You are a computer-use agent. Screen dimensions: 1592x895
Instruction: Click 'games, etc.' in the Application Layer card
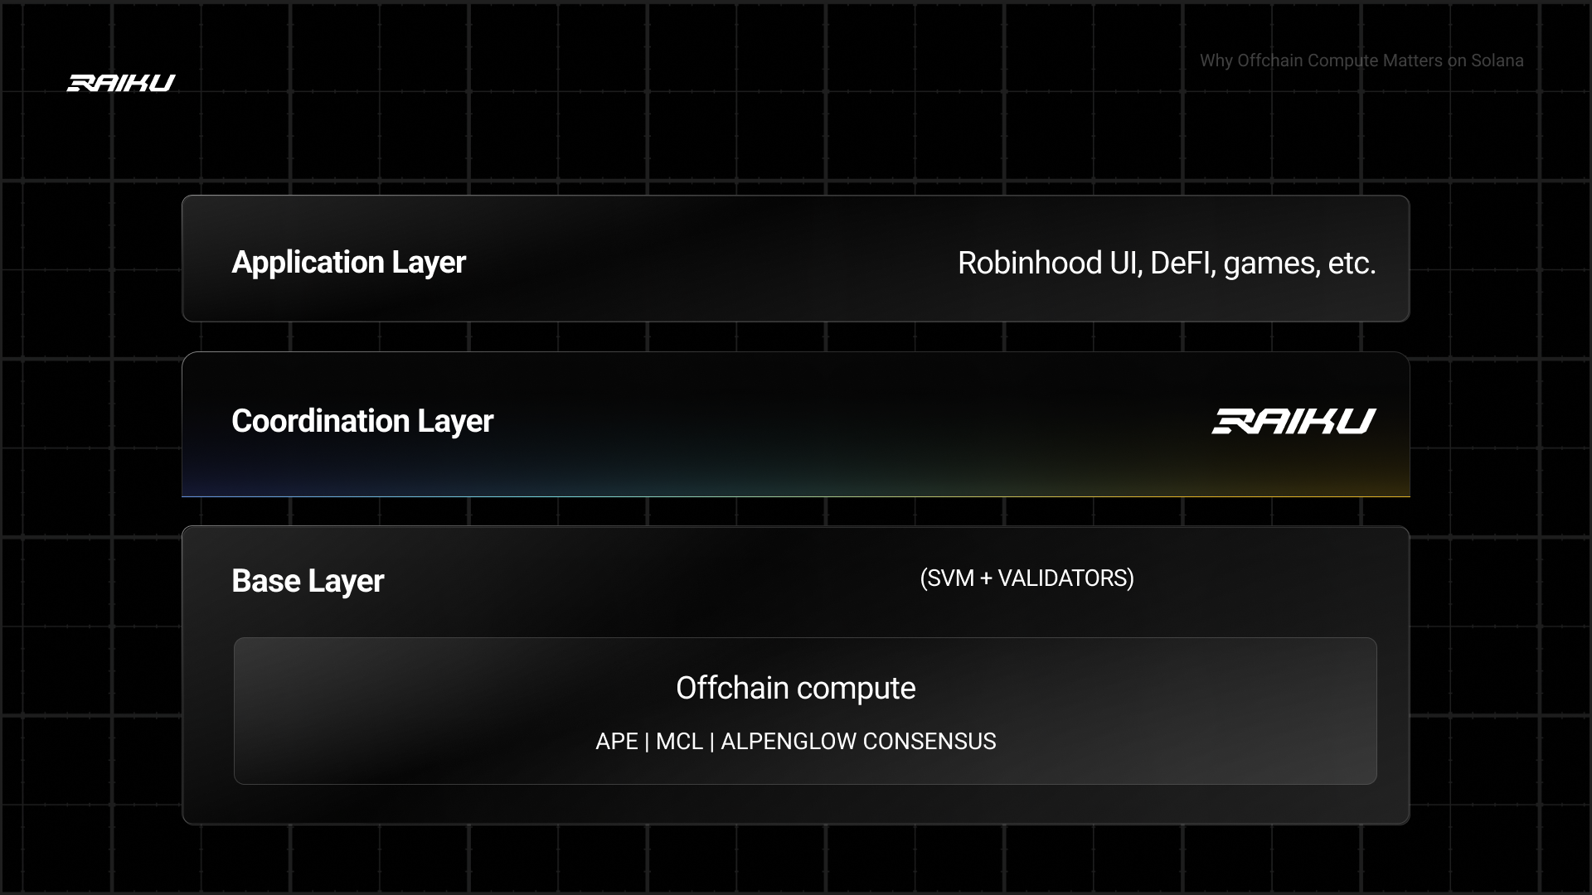[x=1299, y=263]
